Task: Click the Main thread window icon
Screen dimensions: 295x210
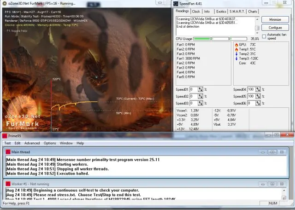Action: coord(8,152)
